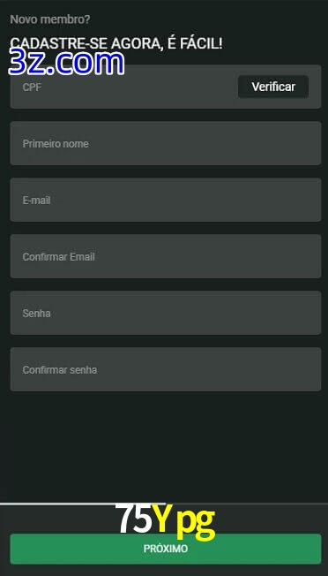Click the Verificar button

273,87
